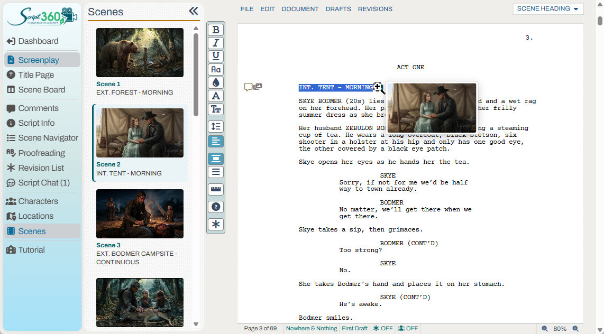604x334 pixels.
Task: Click the 80% zoom level
Action: (560, 329)
